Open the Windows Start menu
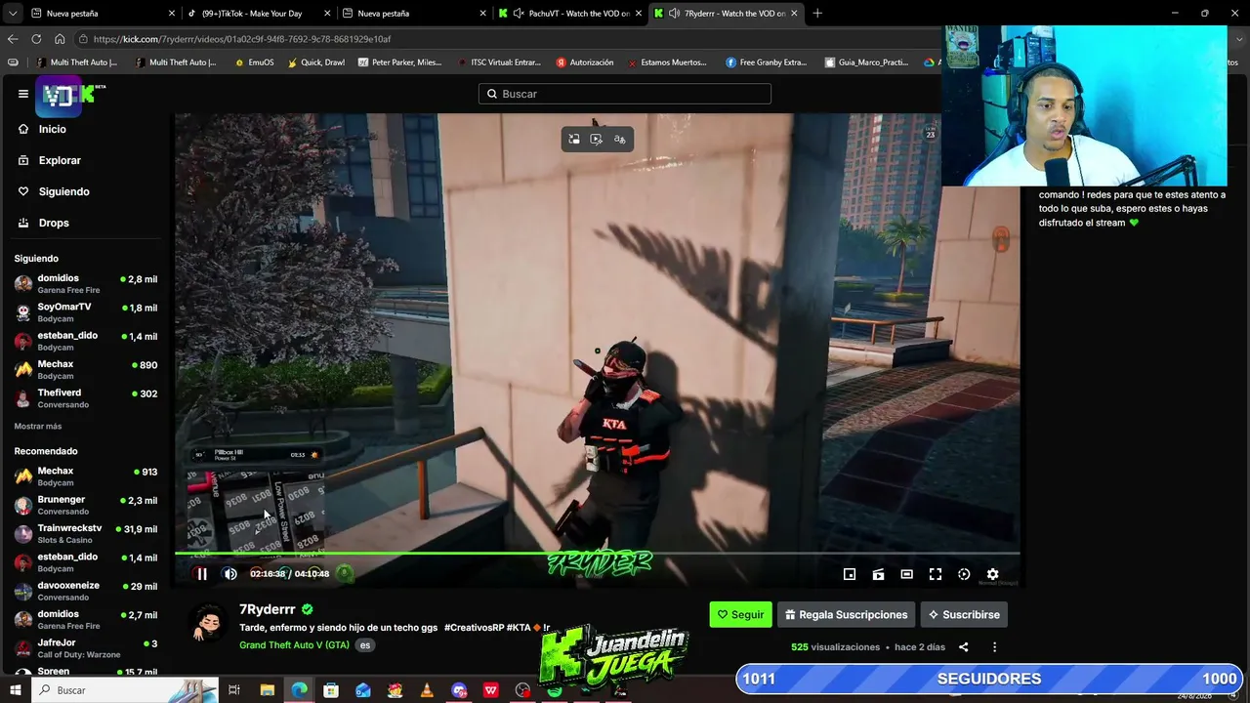This screenshot has height=703, width=1250. click(16, 690)
